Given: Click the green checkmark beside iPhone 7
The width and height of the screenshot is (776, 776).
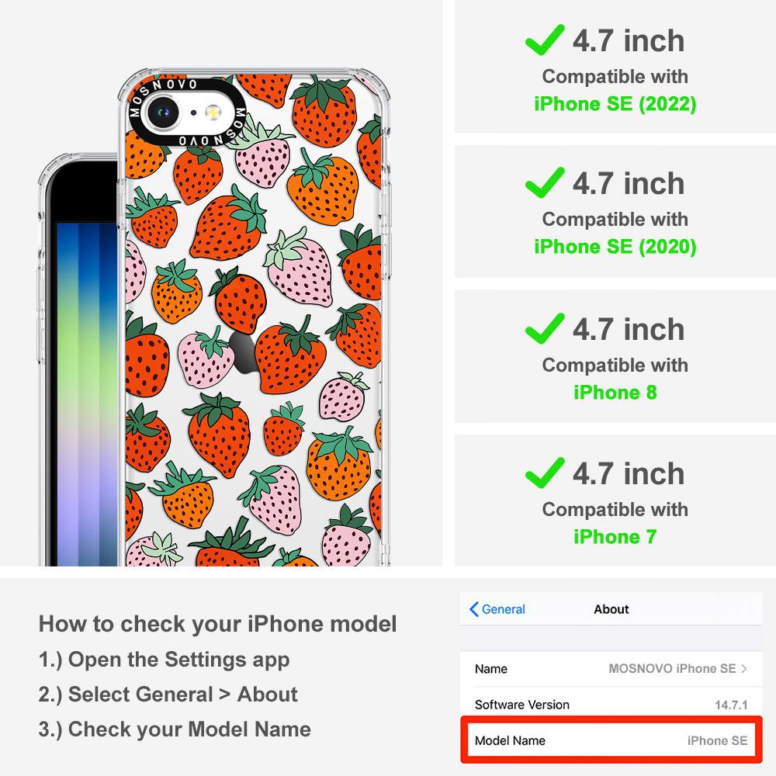Looking at the screenshot, I should point(545,473).
